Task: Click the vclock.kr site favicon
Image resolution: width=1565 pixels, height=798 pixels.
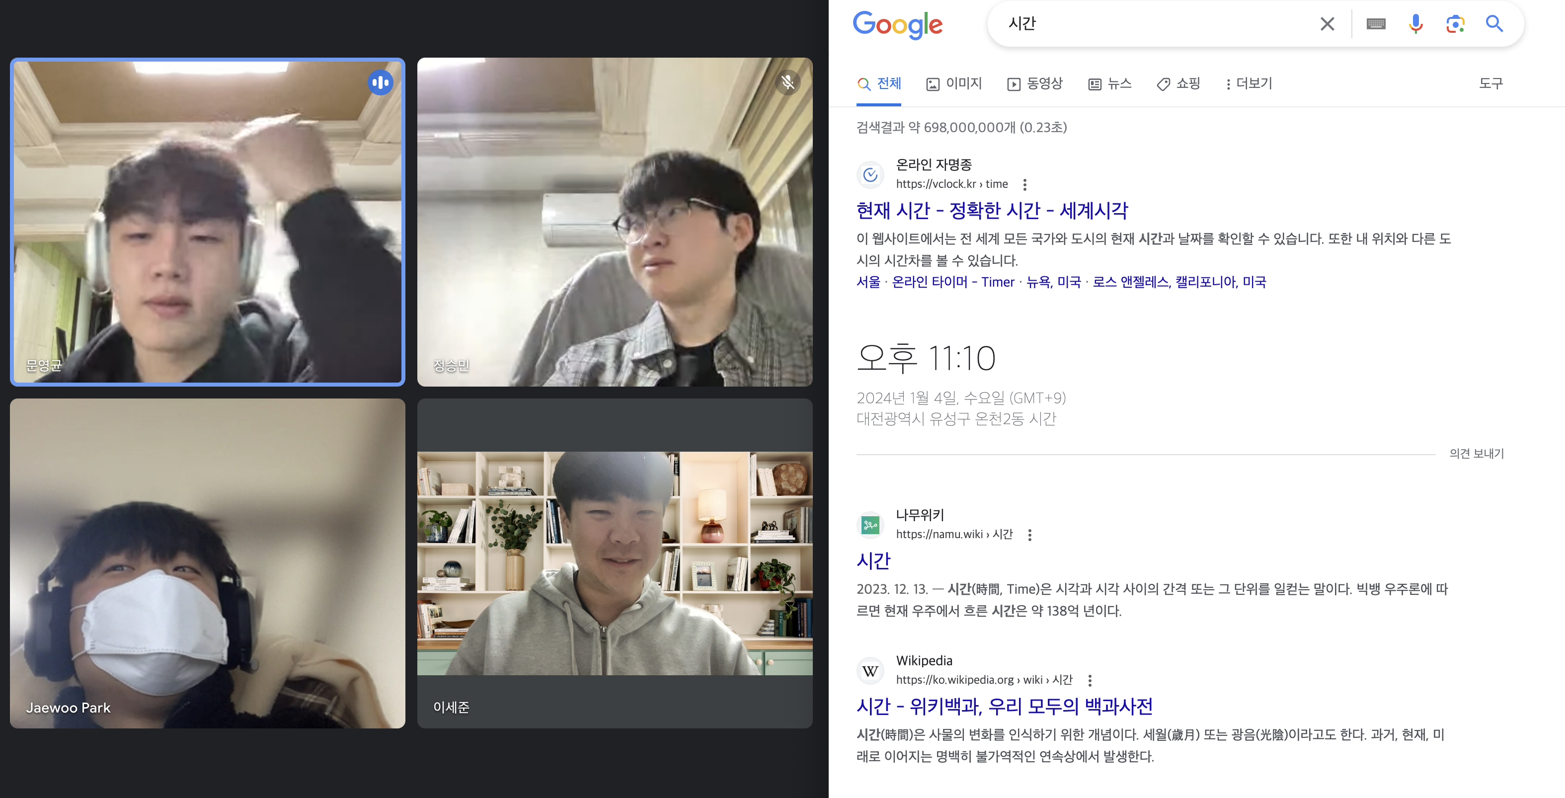Action: (x=870, y=175)
